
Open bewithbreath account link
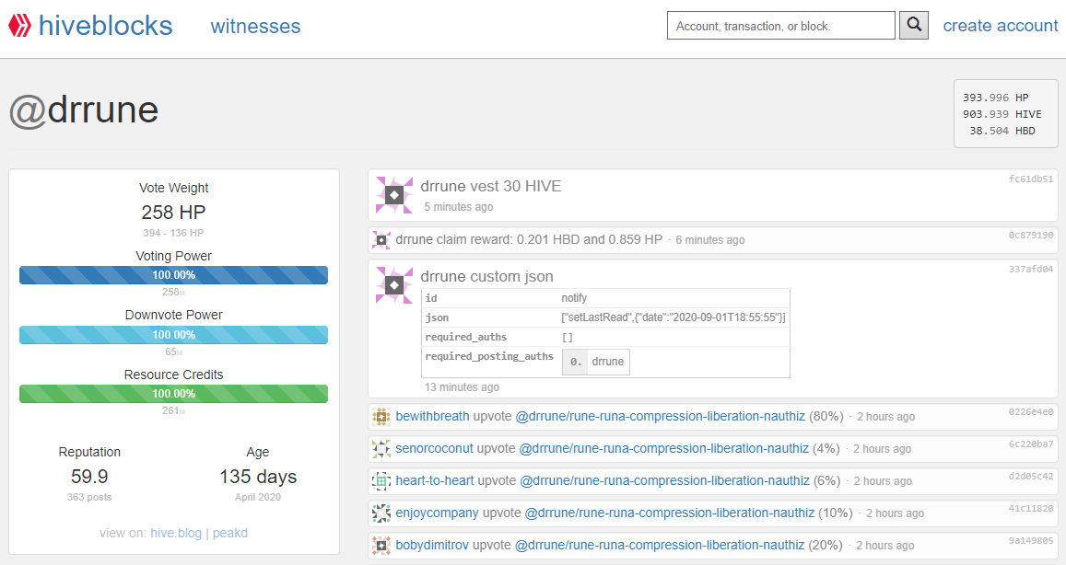pos(432,416)
